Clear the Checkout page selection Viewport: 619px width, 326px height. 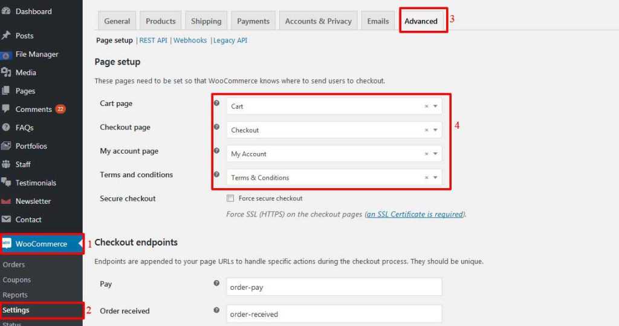(x=426, y=130)
